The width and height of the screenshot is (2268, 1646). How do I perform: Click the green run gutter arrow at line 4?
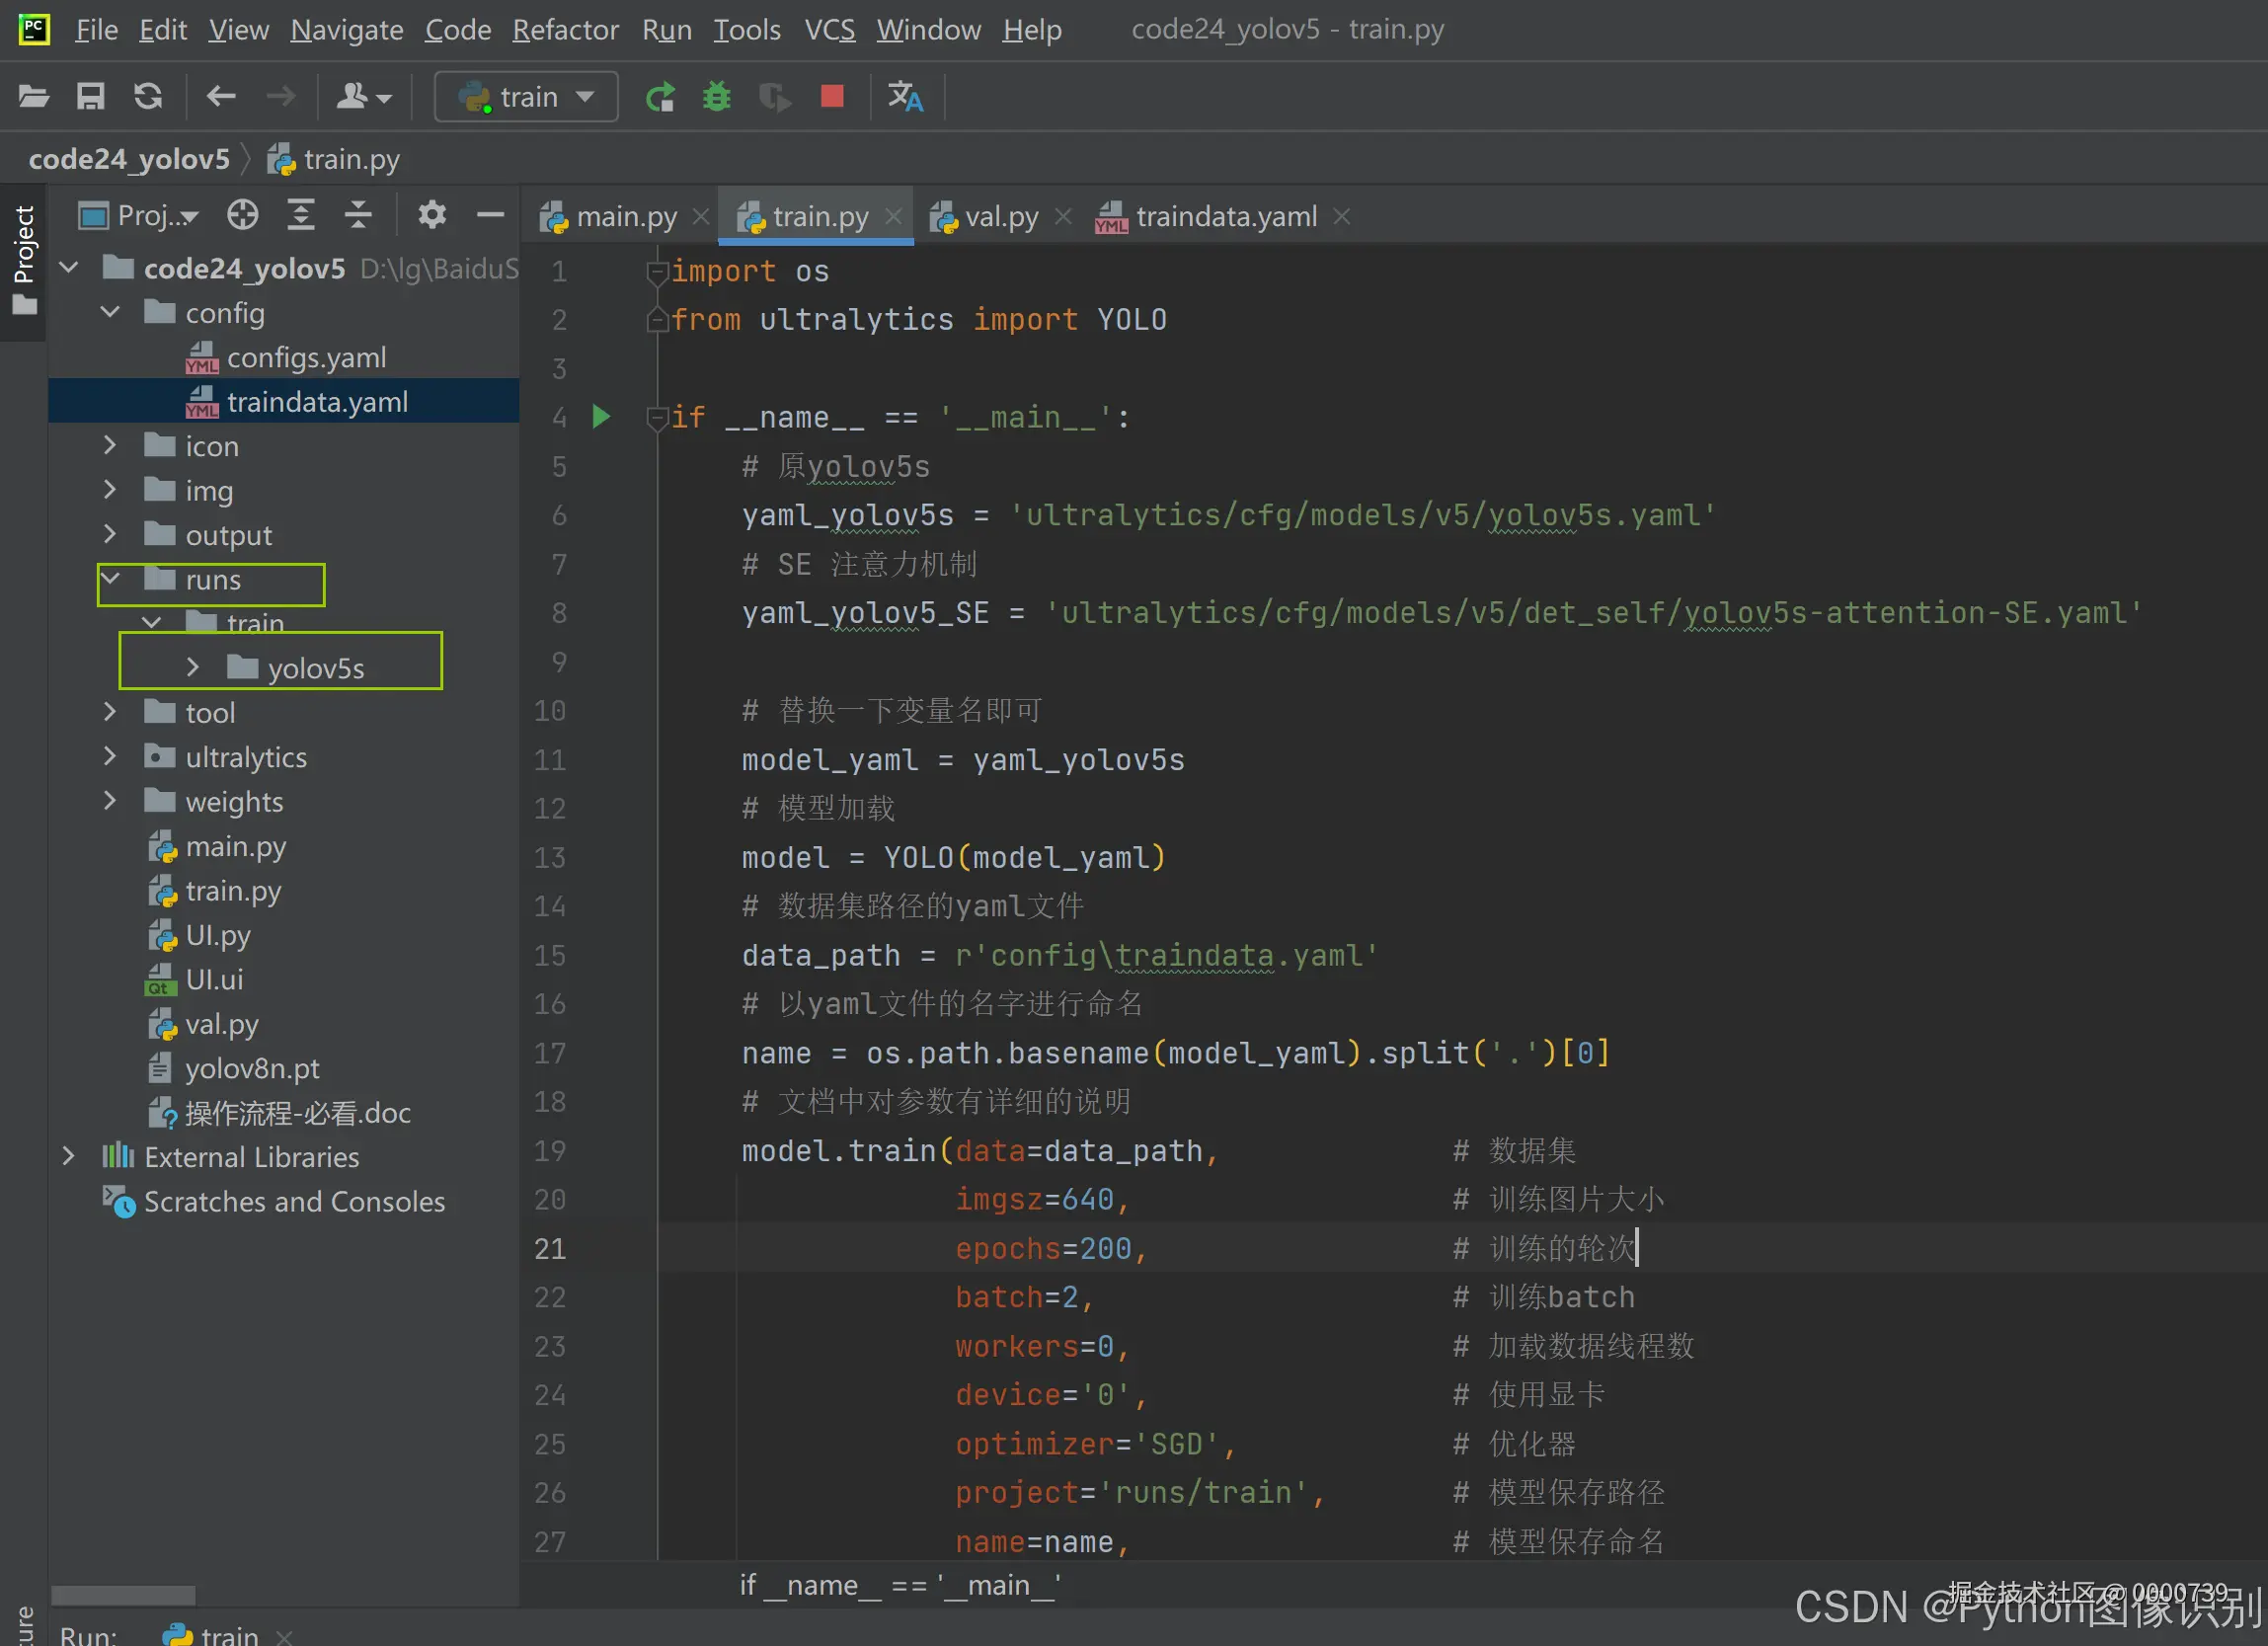point(601,417)
